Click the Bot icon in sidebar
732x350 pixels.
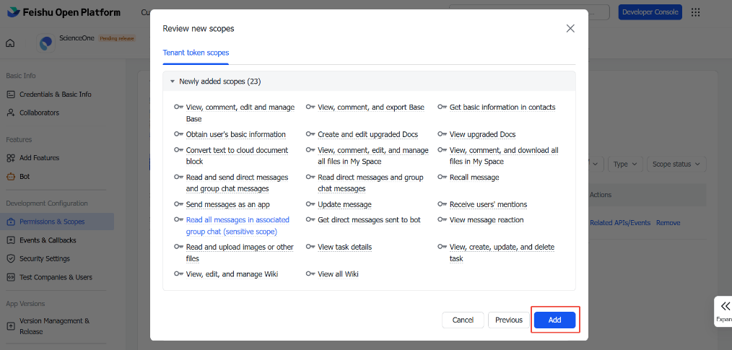[x=11, y=177]
